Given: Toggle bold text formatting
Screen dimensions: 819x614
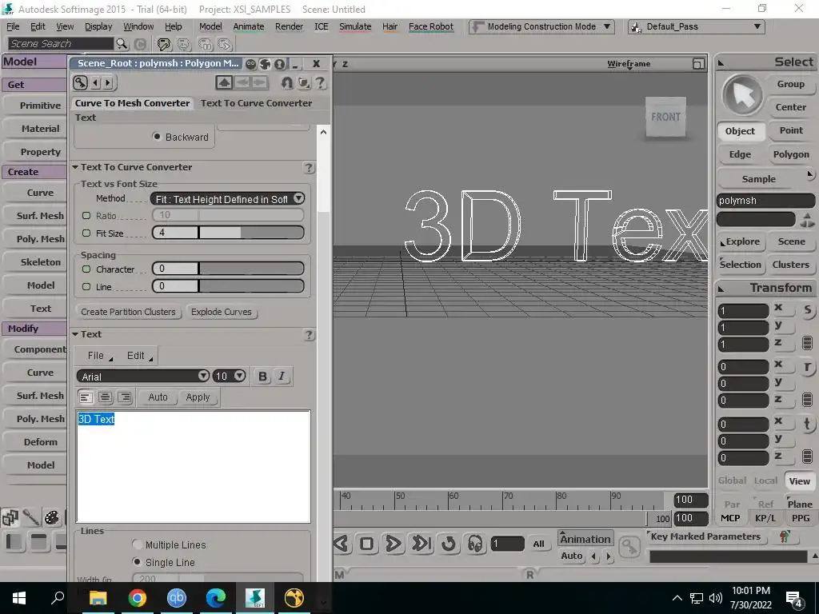Looking at the screenshot, I should pyautogui.click(x=262, y=377).
